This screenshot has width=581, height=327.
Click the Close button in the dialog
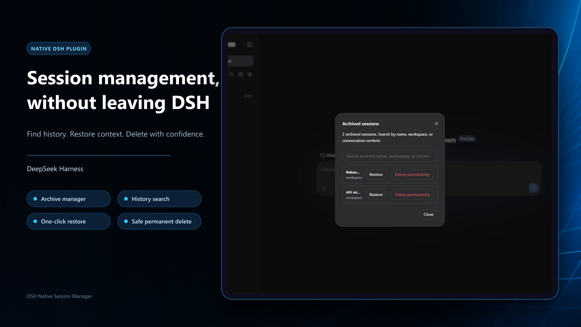coord(428,214)
